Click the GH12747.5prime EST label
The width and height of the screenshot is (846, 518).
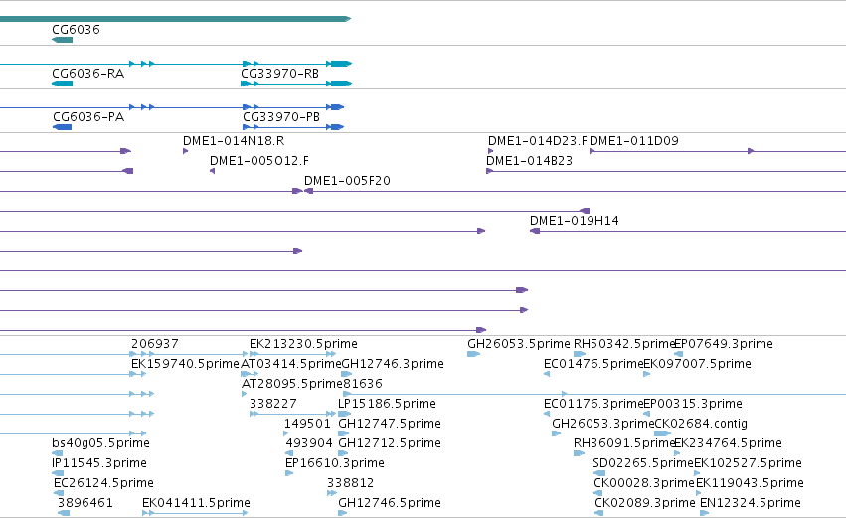point(390,424)
